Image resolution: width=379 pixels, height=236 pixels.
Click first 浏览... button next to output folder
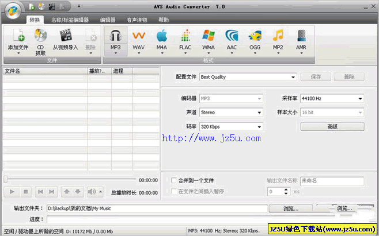[291, 209]
